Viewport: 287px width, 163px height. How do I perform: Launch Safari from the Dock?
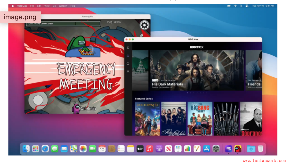pos(45,149)
